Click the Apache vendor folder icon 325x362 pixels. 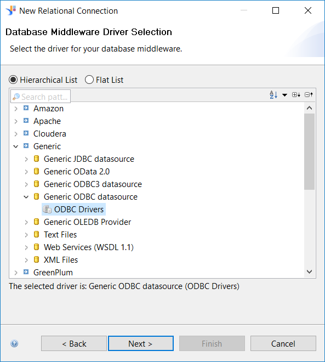coord(26,121)
